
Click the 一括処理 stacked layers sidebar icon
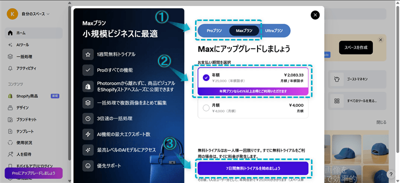(10, 56)
